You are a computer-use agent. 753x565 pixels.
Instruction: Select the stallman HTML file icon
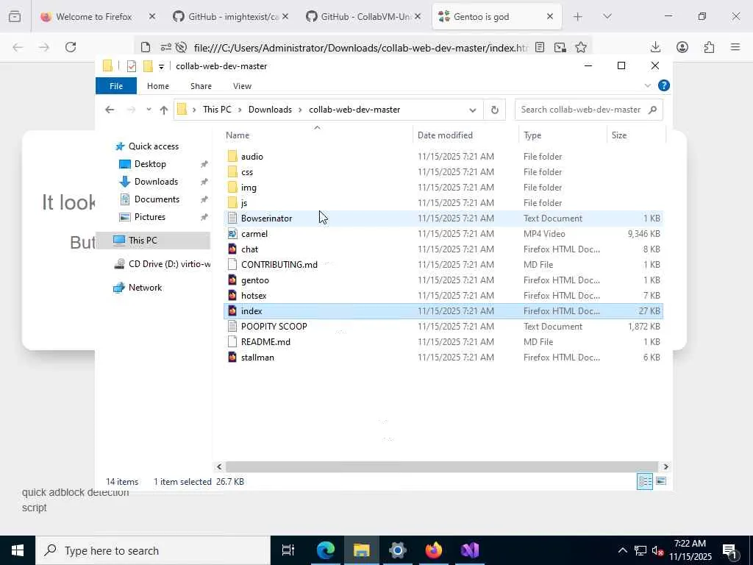(x=232, y=357)
